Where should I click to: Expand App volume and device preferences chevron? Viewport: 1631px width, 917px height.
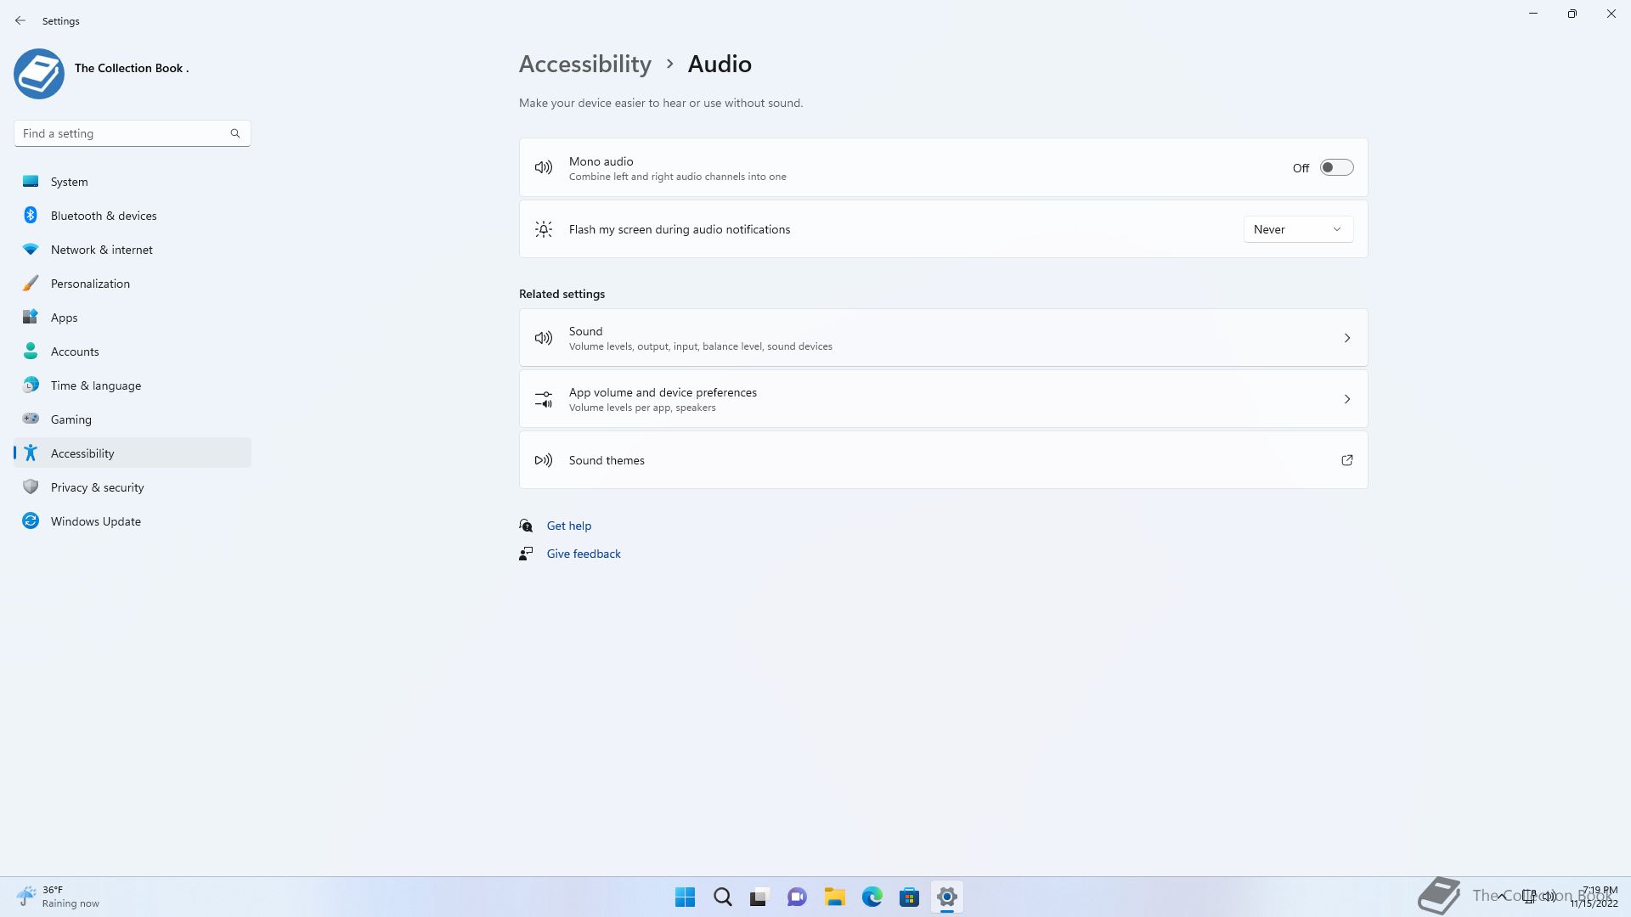pos(1346,399)
